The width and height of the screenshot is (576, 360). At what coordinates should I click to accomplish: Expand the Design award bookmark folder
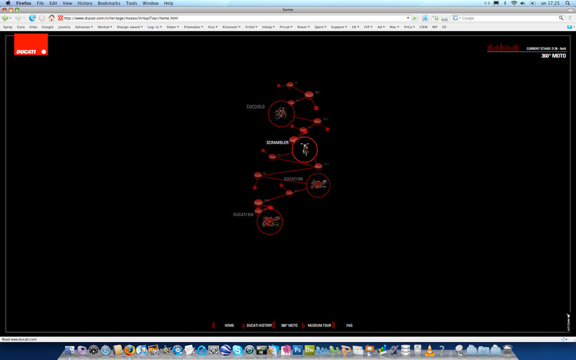[x=130, y=27]
